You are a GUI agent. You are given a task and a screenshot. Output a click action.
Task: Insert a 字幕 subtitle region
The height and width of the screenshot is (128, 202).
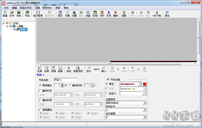tap(67, 14)
